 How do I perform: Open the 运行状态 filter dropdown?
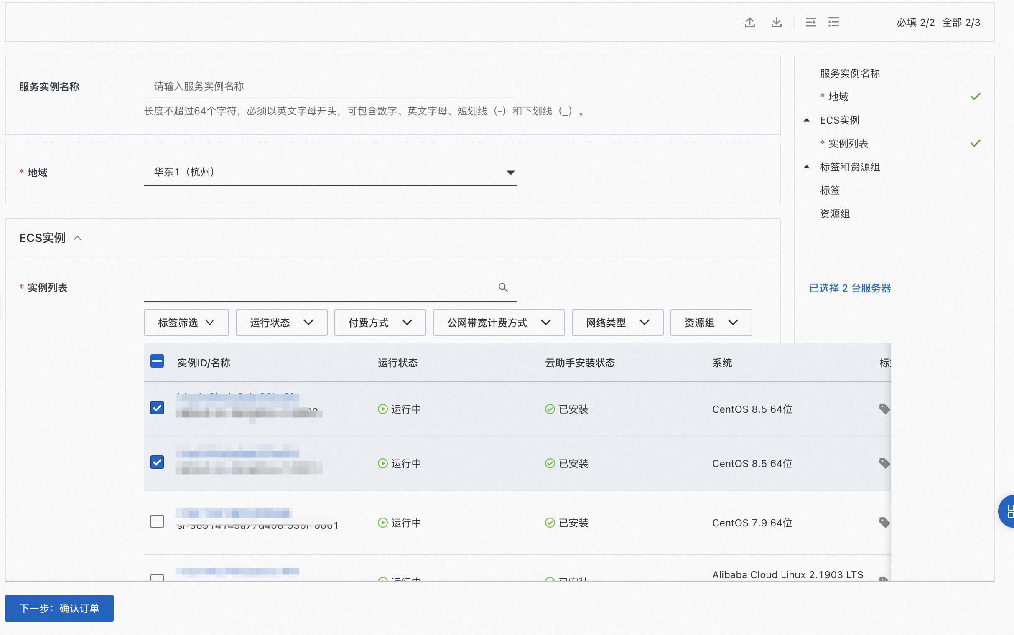(x=281, y=323)
